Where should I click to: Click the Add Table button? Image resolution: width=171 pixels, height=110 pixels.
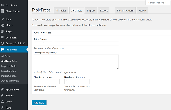pos(39,103)
